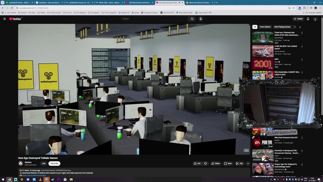
Task: Click the Join button
Action: pyautogui.click(x=44, y=164)
